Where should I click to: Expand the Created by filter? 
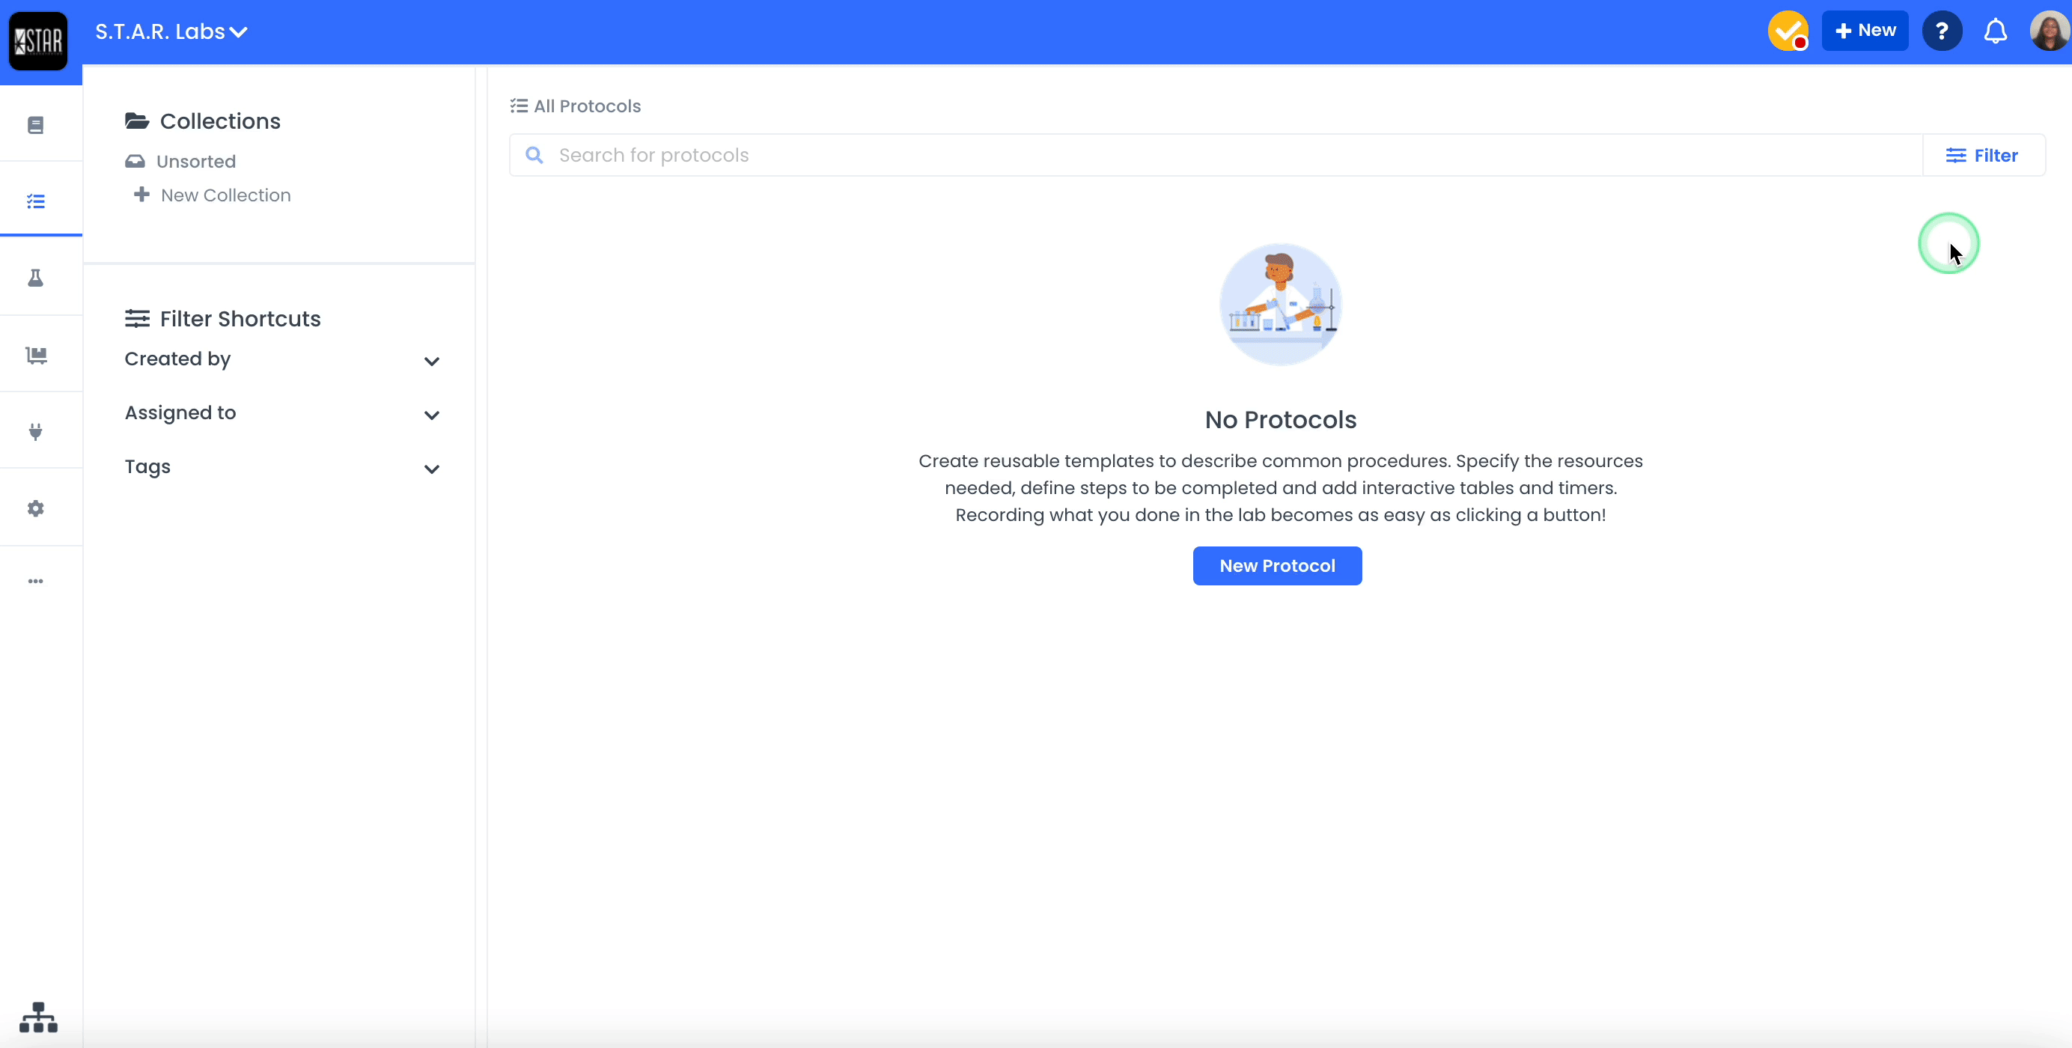(x=431, y=361)
